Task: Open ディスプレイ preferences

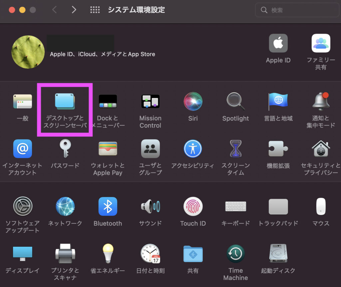Action: pos(23,254)
